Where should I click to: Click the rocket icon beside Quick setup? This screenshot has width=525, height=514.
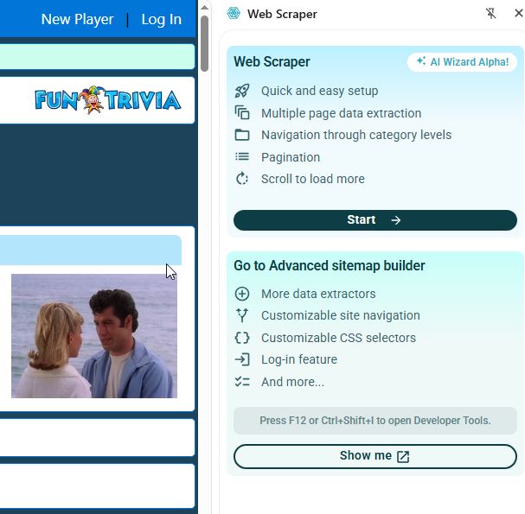click(x=242, y=91)
